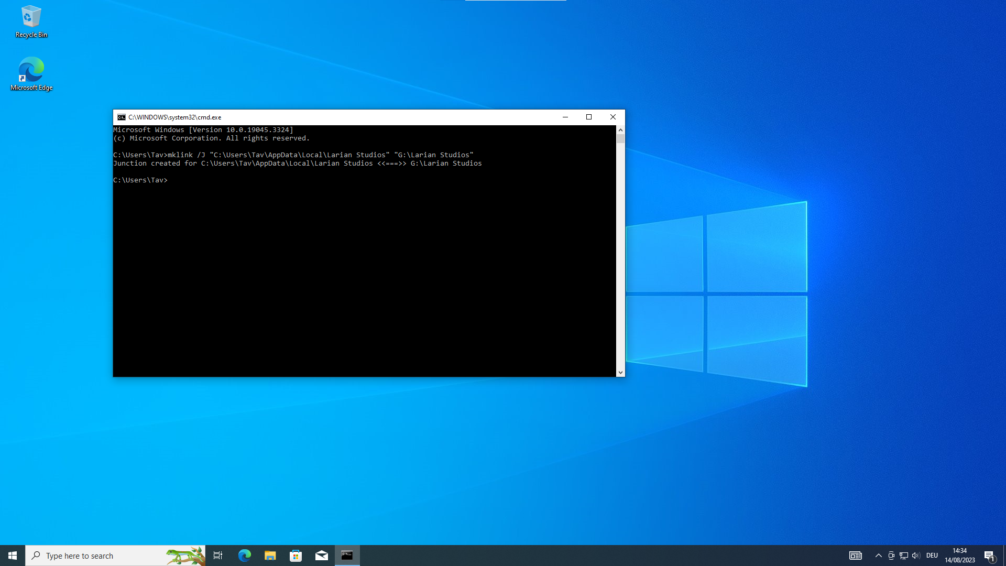Expand the hidden system tray icons
1006x566 pixels.
pyautogui.click(x=878, y=556)
